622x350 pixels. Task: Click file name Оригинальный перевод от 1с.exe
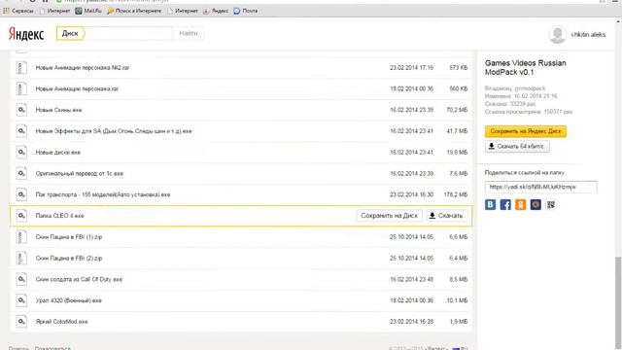tap(80, 174)
